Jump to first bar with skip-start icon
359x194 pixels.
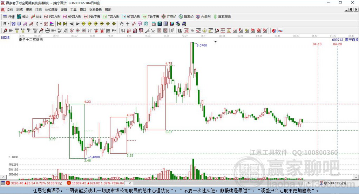[x=59, y=24]
